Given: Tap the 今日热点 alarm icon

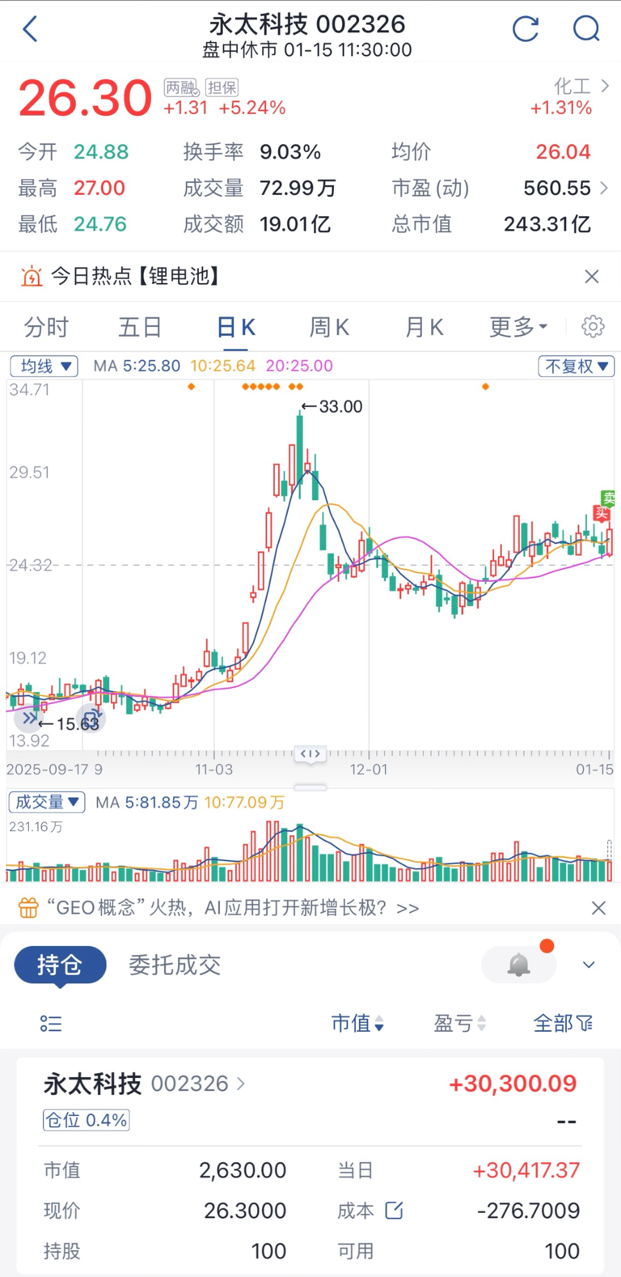Looking at the screenshot, I should (31, 277).
